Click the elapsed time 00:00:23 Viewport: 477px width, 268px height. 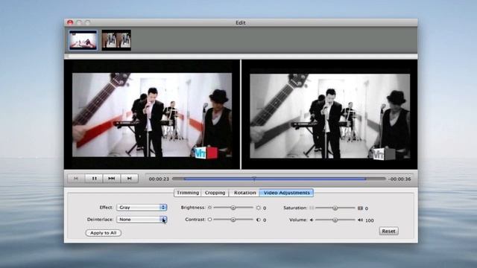(x=159, y=179)
